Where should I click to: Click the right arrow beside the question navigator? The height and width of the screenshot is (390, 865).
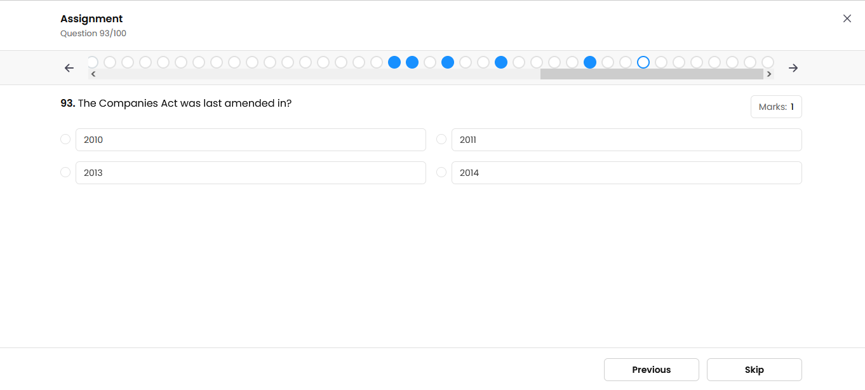(x=793, y=68)
